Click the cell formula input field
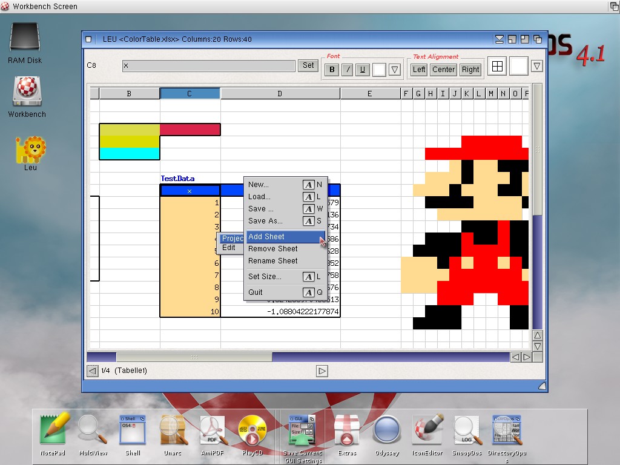Viewport: 620px width, 465px height. pyautogui.click(x=208, y=65)
